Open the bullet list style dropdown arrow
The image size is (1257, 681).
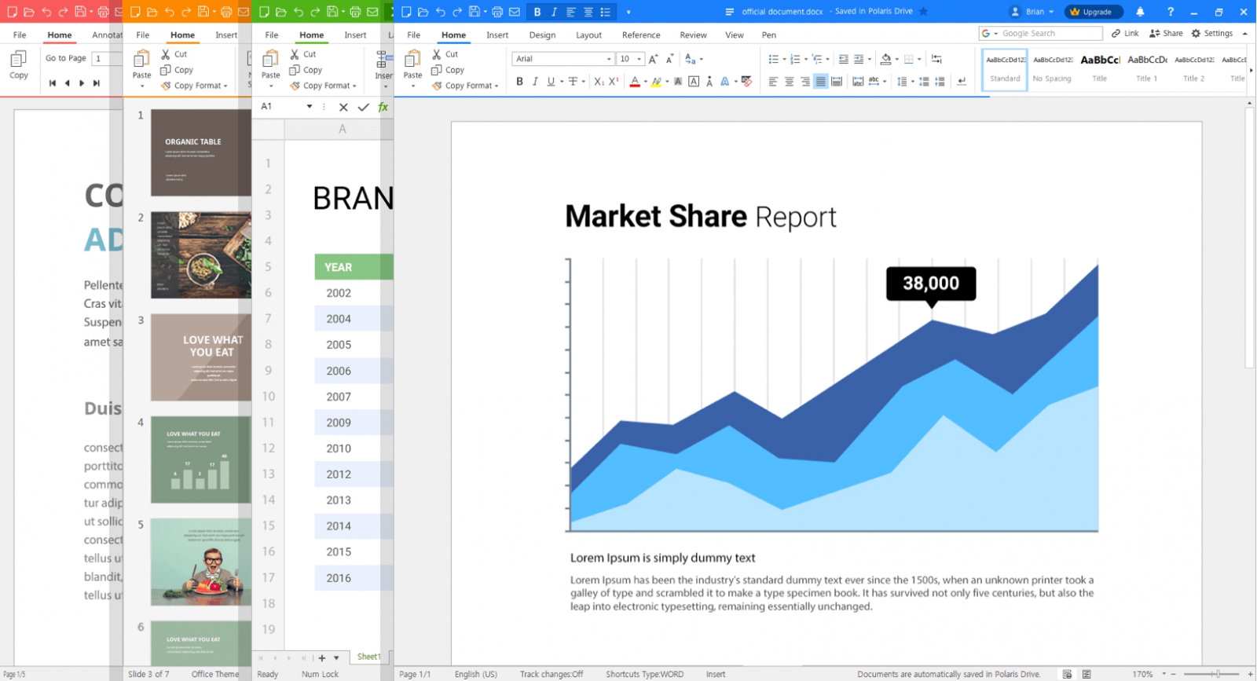(x=784, y=59)
